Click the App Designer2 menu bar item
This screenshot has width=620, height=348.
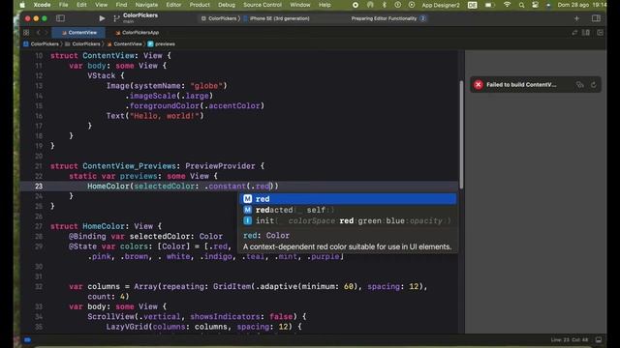[x=441, y=5]
